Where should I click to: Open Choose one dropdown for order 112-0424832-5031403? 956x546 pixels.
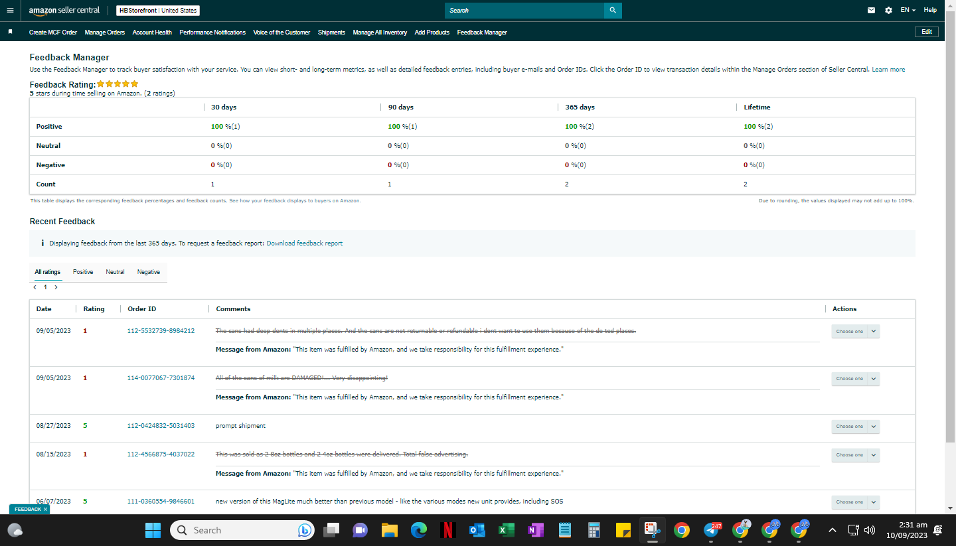click(855, 427)
